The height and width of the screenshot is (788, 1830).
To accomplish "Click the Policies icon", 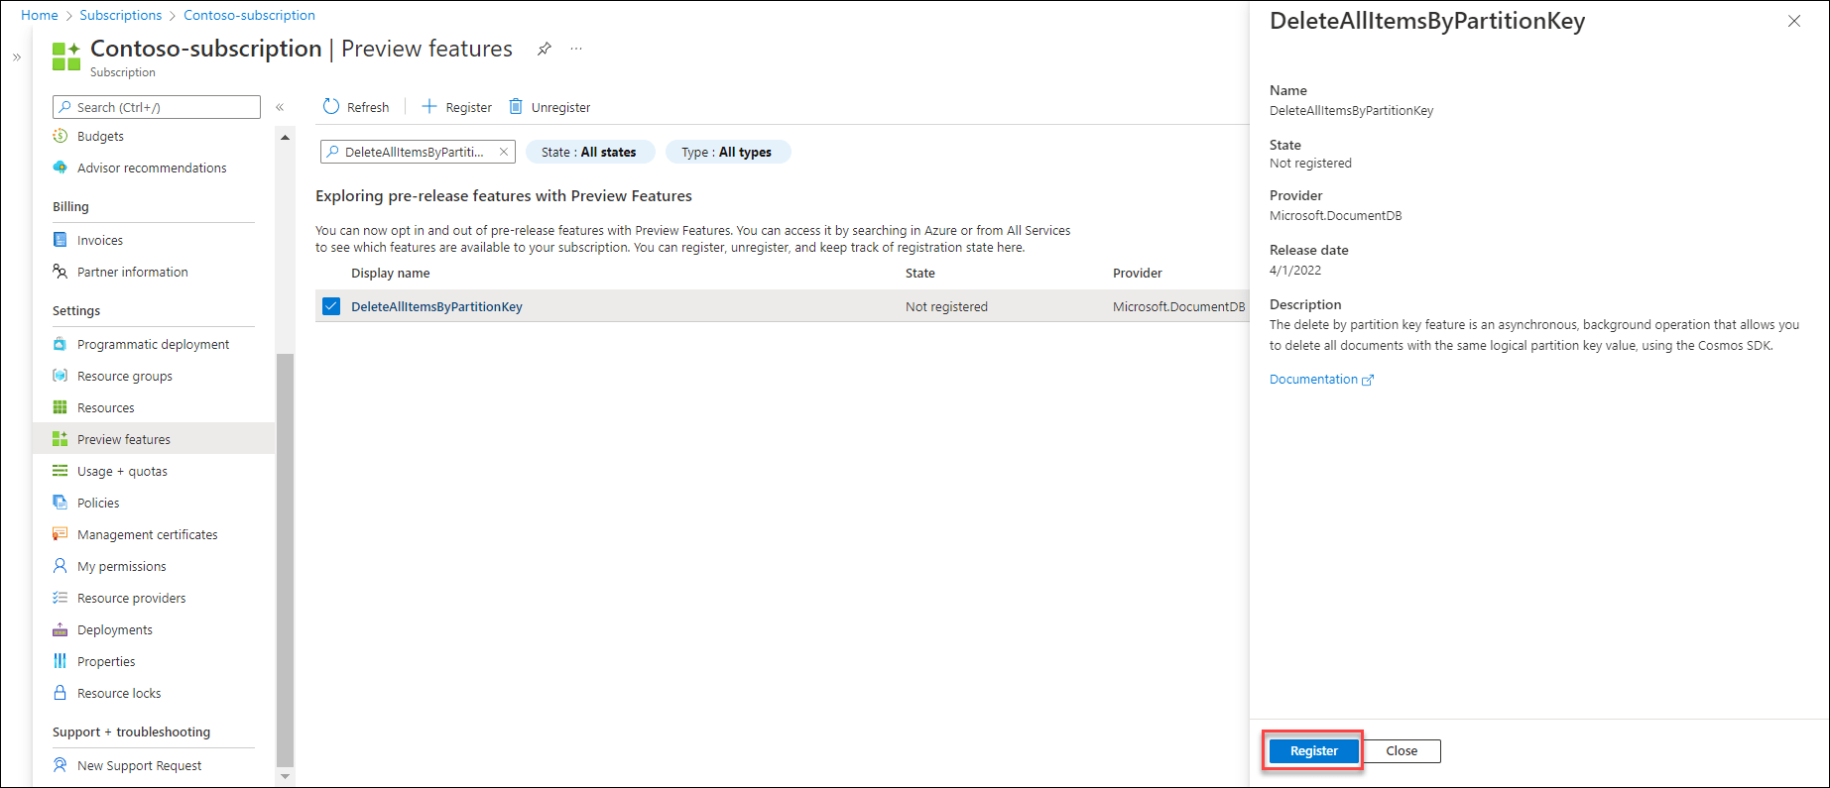I will (61, 503).
